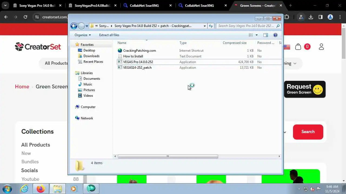Open recent locations dropdown beside the Forward arrow

click(87, 26)
